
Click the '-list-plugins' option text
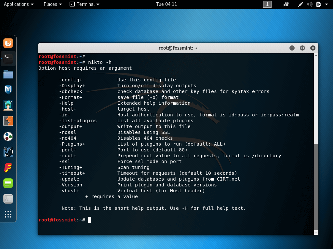click(x=78, y=121)
